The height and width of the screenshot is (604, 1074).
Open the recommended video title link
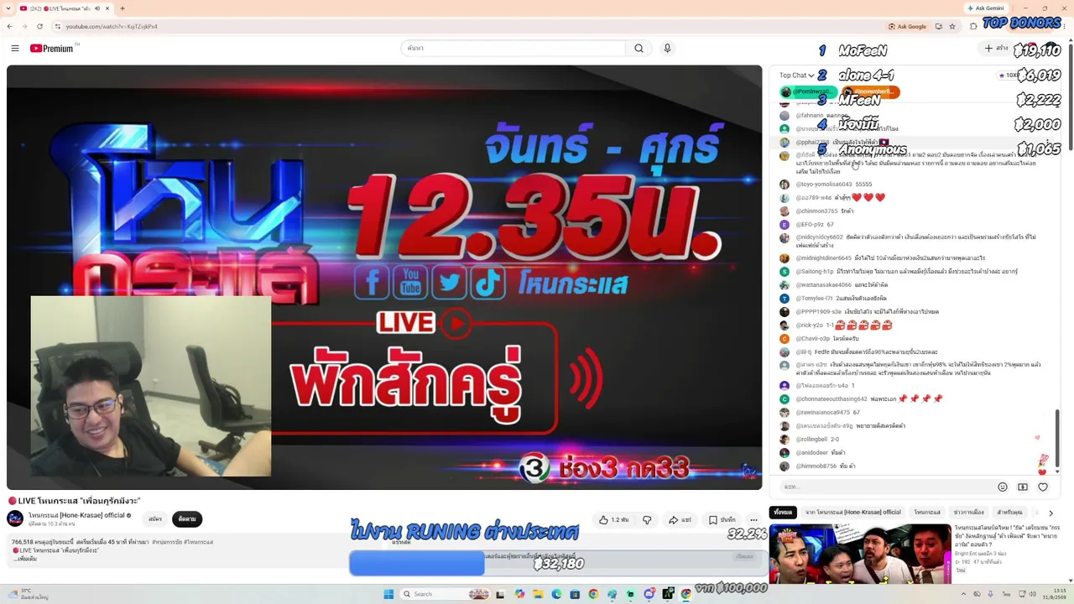[1007, 535]
